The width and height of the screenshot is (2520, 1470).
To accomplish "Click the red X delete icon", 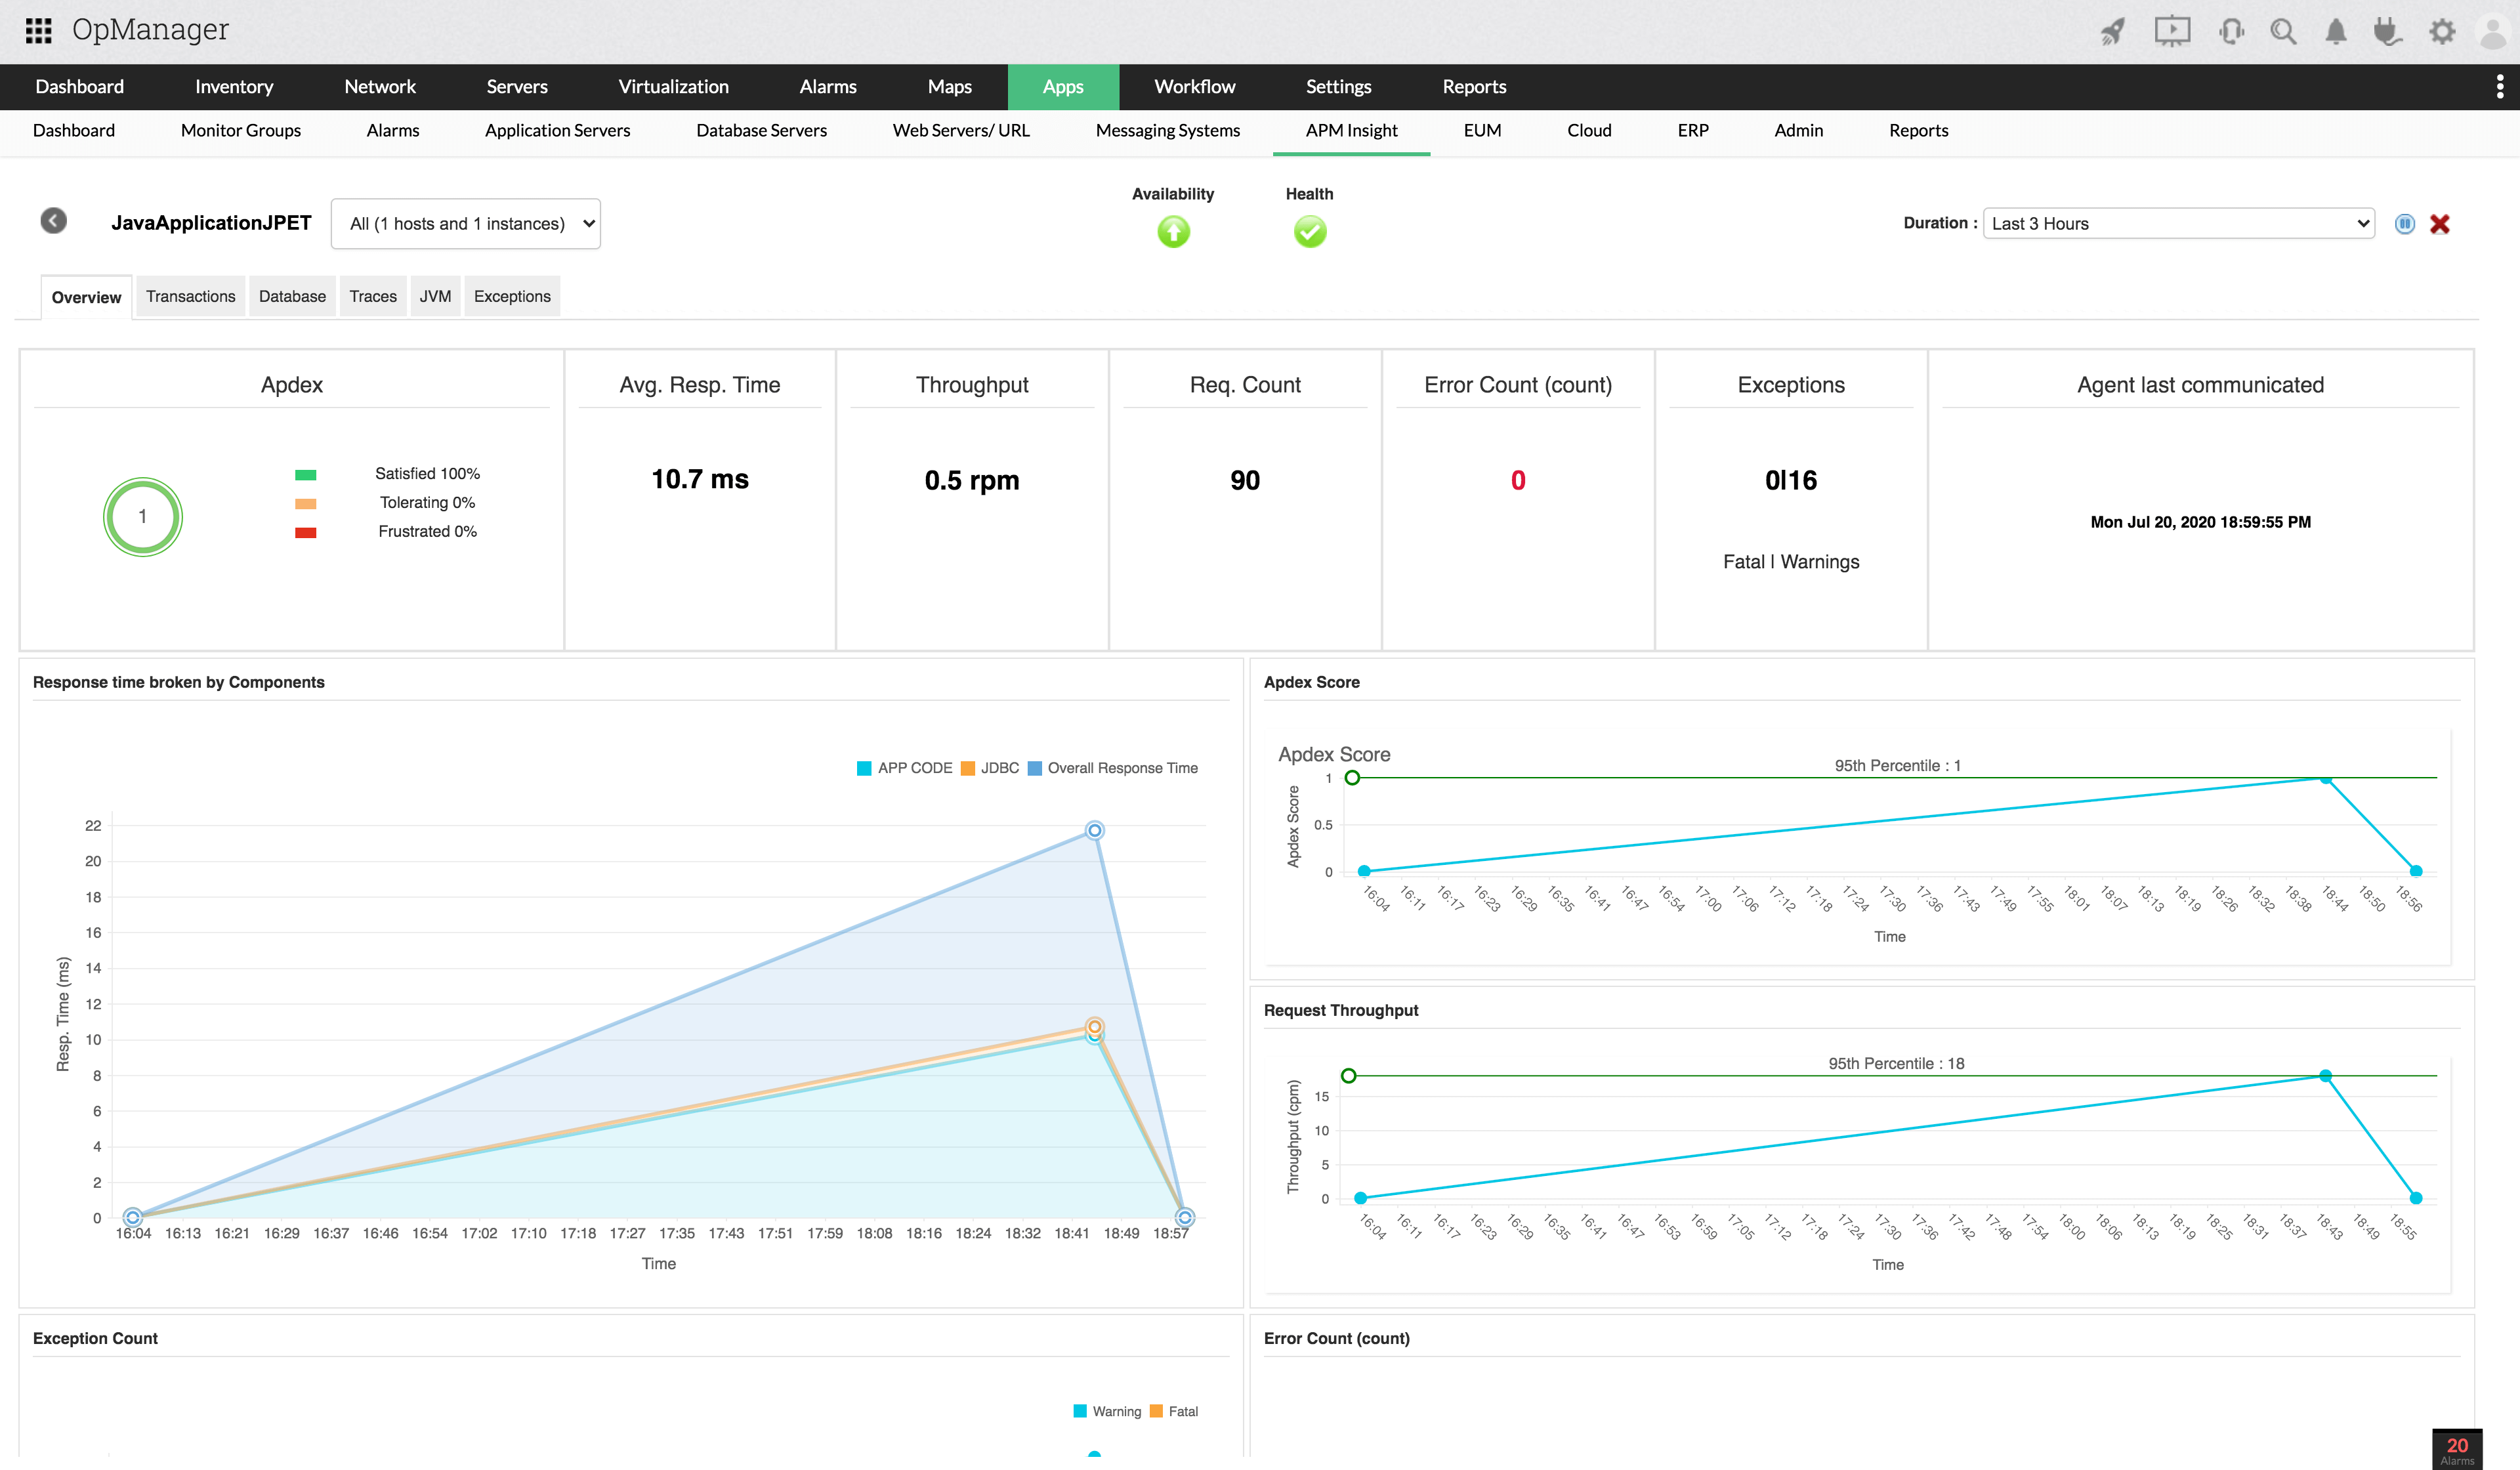I will [2440, 224].
